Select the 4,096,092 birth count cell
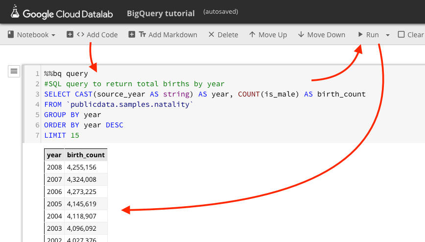This screenshot has height=242, width=425. coord(86,228)
